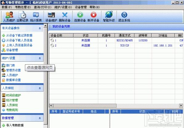Click 192.168.1.201 IP cell
Image resolution: width=184 pixels, height=128 pixels.
tap(163, 46)
